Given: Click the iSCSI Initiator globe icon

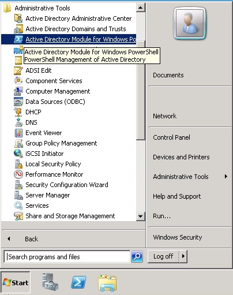Looking at the screenshot, I should [x=18, y=154].
